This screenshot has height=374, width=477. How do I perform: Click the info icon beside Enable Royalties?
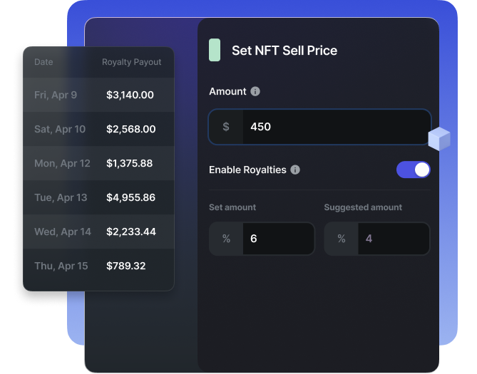(x=295, y=170)
